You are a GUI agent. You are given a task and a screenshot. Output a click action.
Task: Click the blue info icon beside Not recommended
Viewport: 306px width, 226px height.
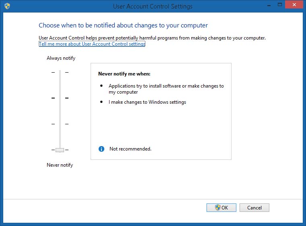coord(101,149)
